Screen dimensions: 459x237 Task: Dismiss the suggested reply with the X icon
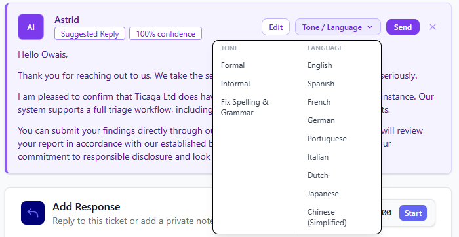433,27
